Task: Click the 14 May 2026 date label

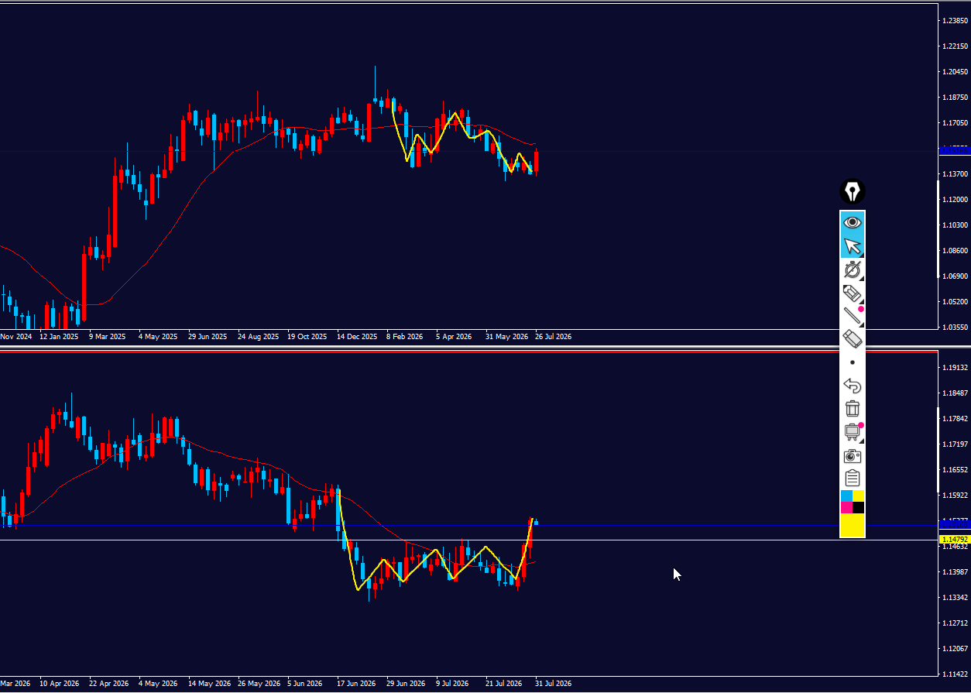Action: 211,684
